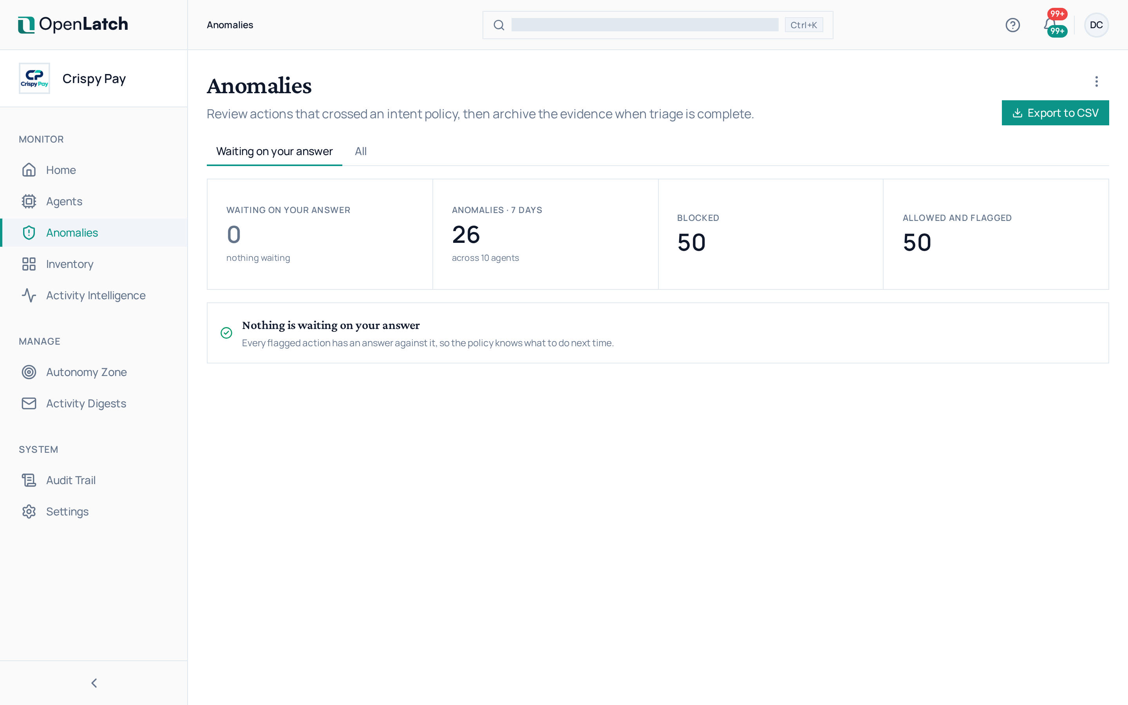Open the Agents page
This screenshot has height=705, width=1128.
tap(94, 201)
